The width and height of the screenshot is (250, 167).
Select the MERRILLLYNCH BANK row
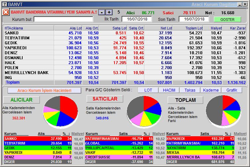(125, 72)
